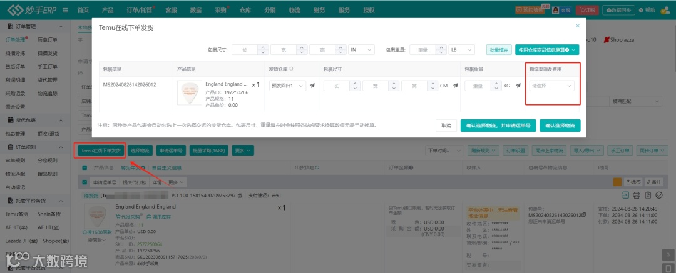
Task: Toggle select-all checkbox in 产品信息 header
Action: 84,168
